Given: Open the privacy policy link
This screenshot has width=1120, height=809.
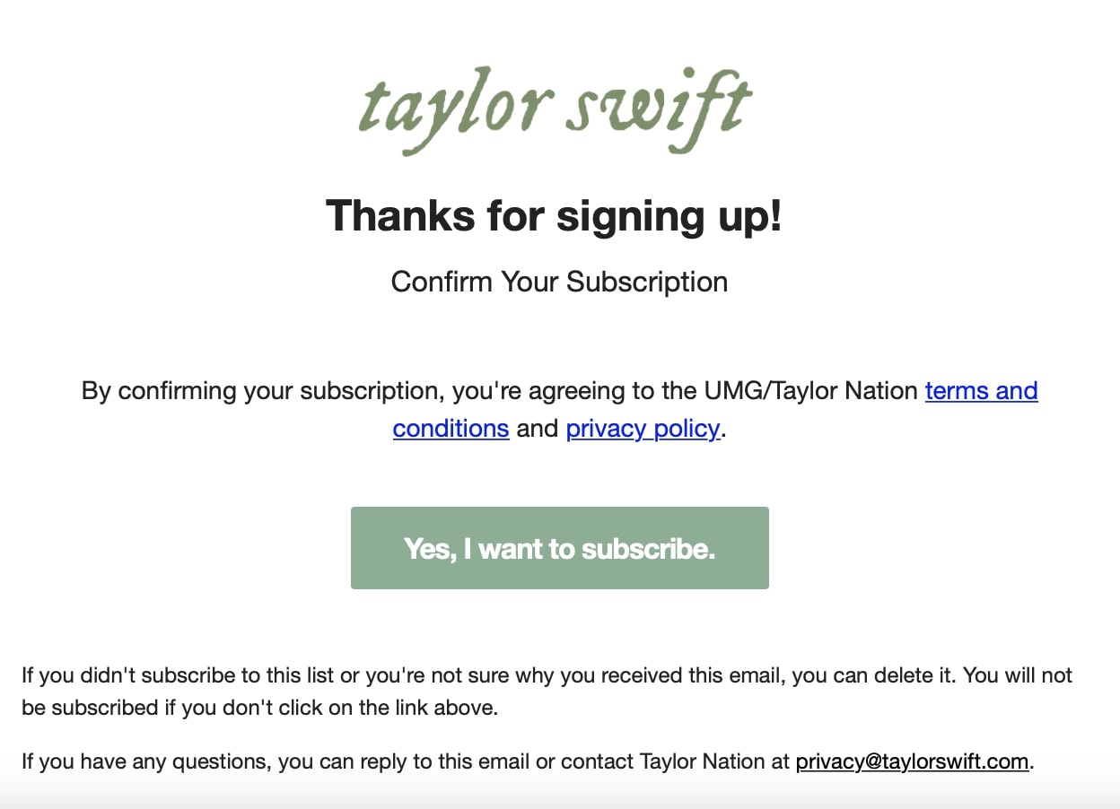Looking at the screenshot, I should coord(643,429).
